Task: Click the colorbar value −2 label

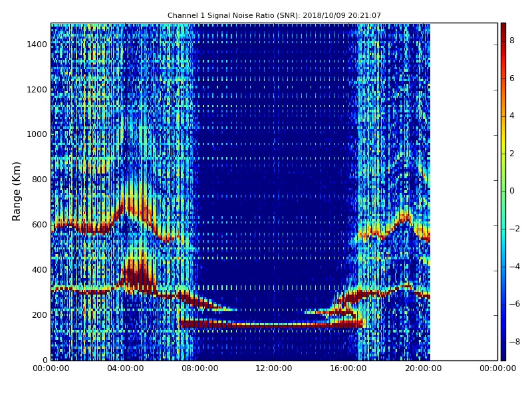Action: tap(515, 229)
